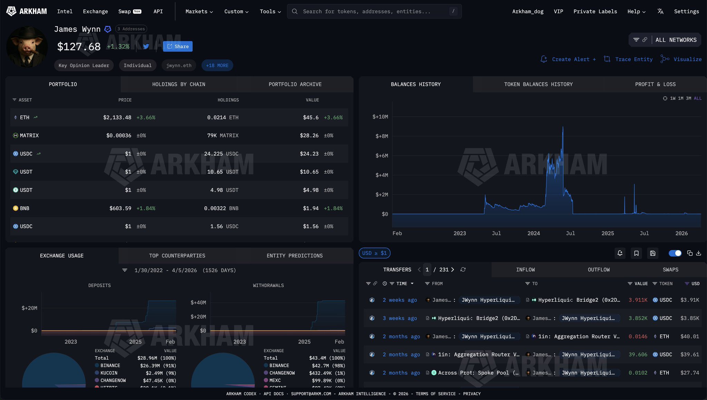Viewport: 707px width, 400px height.
Task: Select the ALL time range option
Action: 698,98
